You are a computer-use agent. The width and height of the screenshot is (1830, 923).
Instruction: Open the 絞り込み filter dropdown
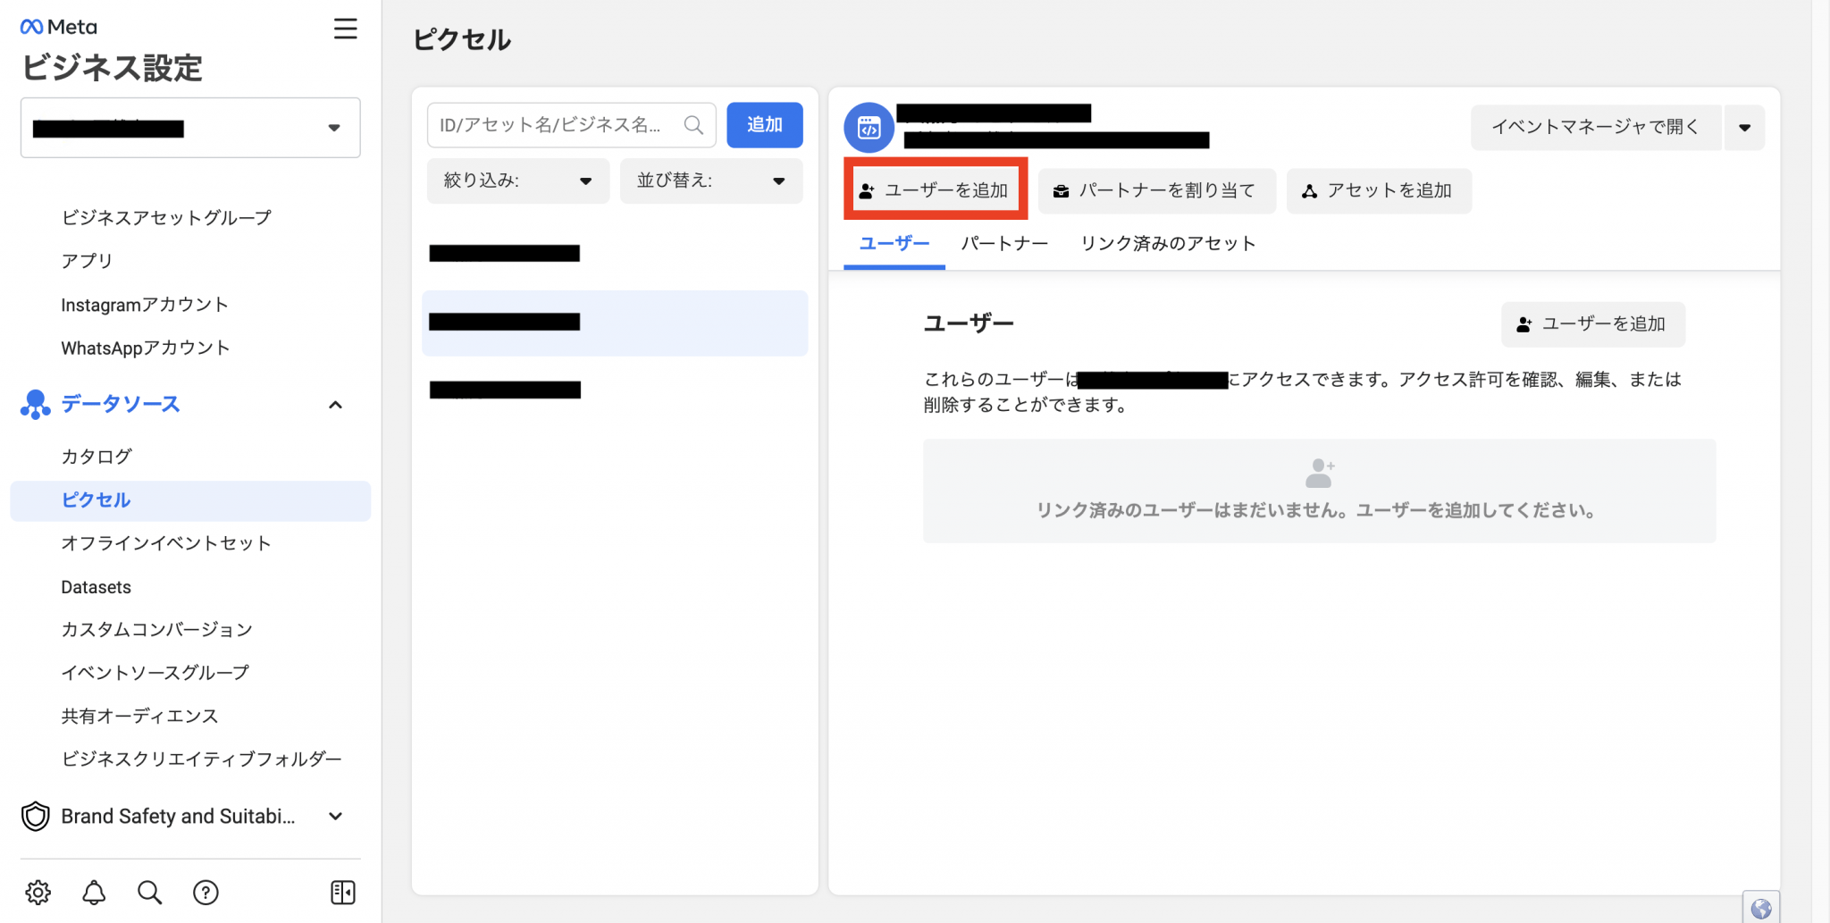(517, 180)
